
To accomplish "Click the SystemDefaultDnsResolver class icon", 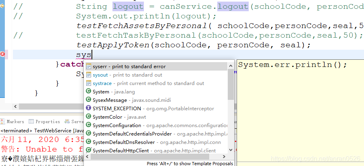I will [88, 142].
